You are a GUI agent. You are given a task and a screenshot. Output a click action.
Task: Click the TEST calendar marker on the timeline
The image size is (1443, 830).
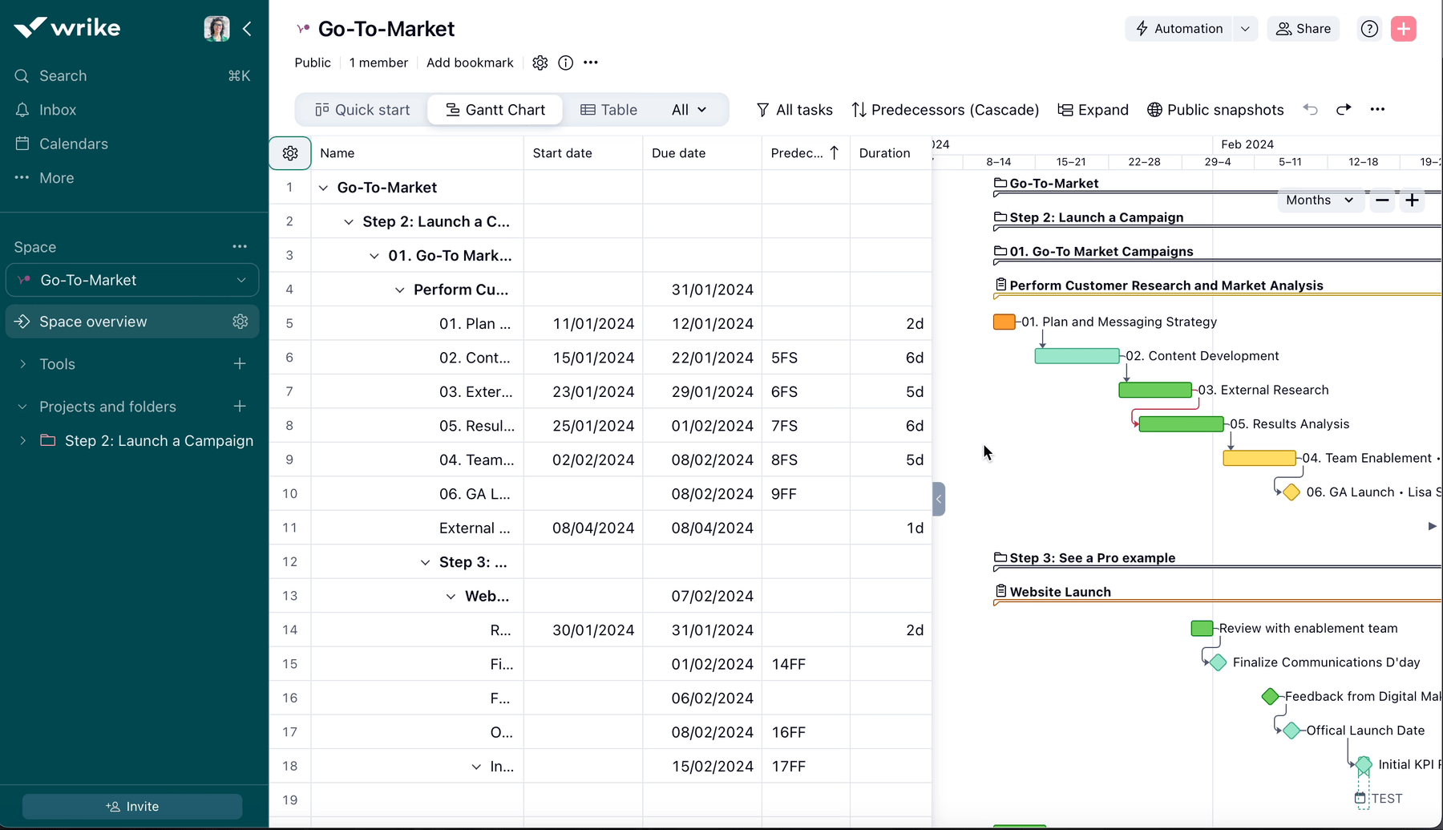click(1360, 798)
